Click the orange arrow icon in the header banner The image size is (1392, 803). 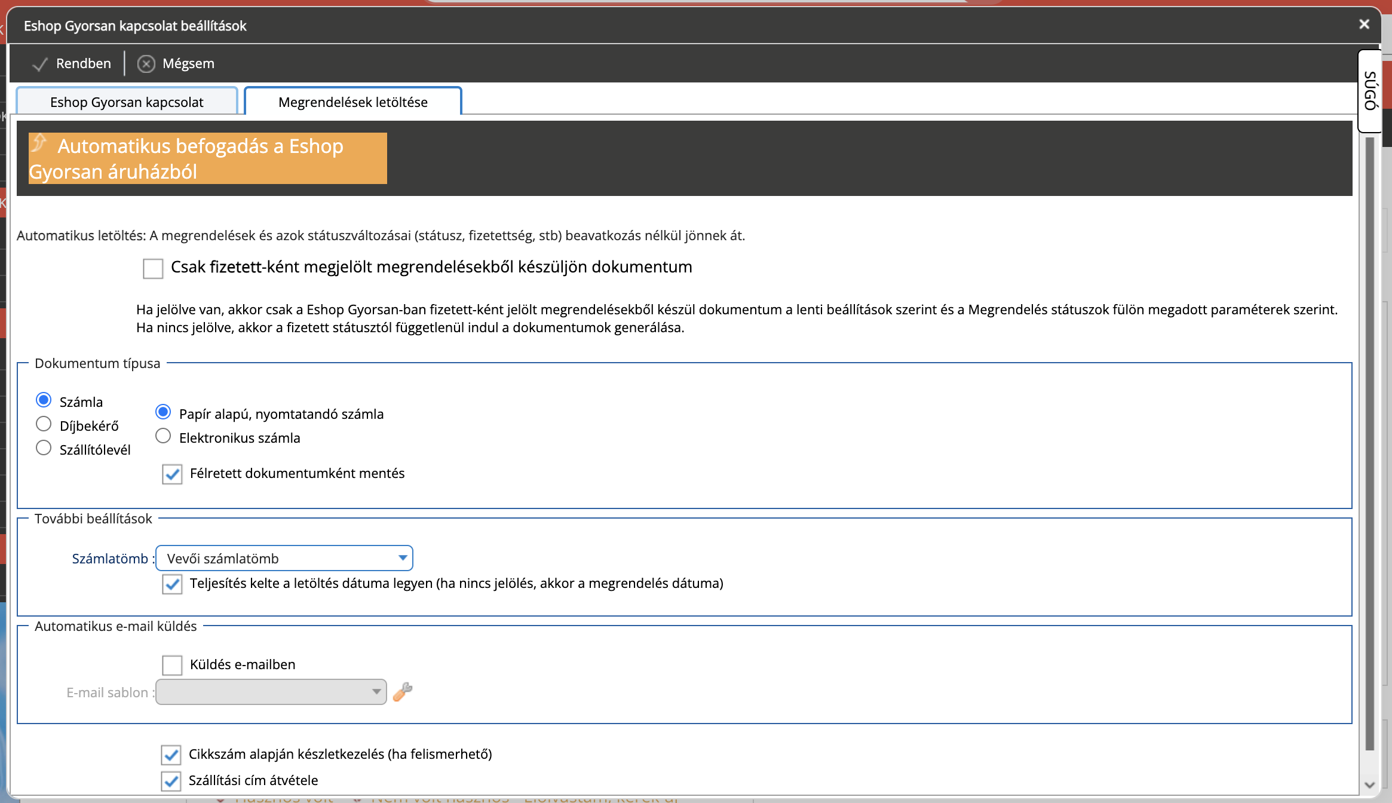tap(39, 143)
